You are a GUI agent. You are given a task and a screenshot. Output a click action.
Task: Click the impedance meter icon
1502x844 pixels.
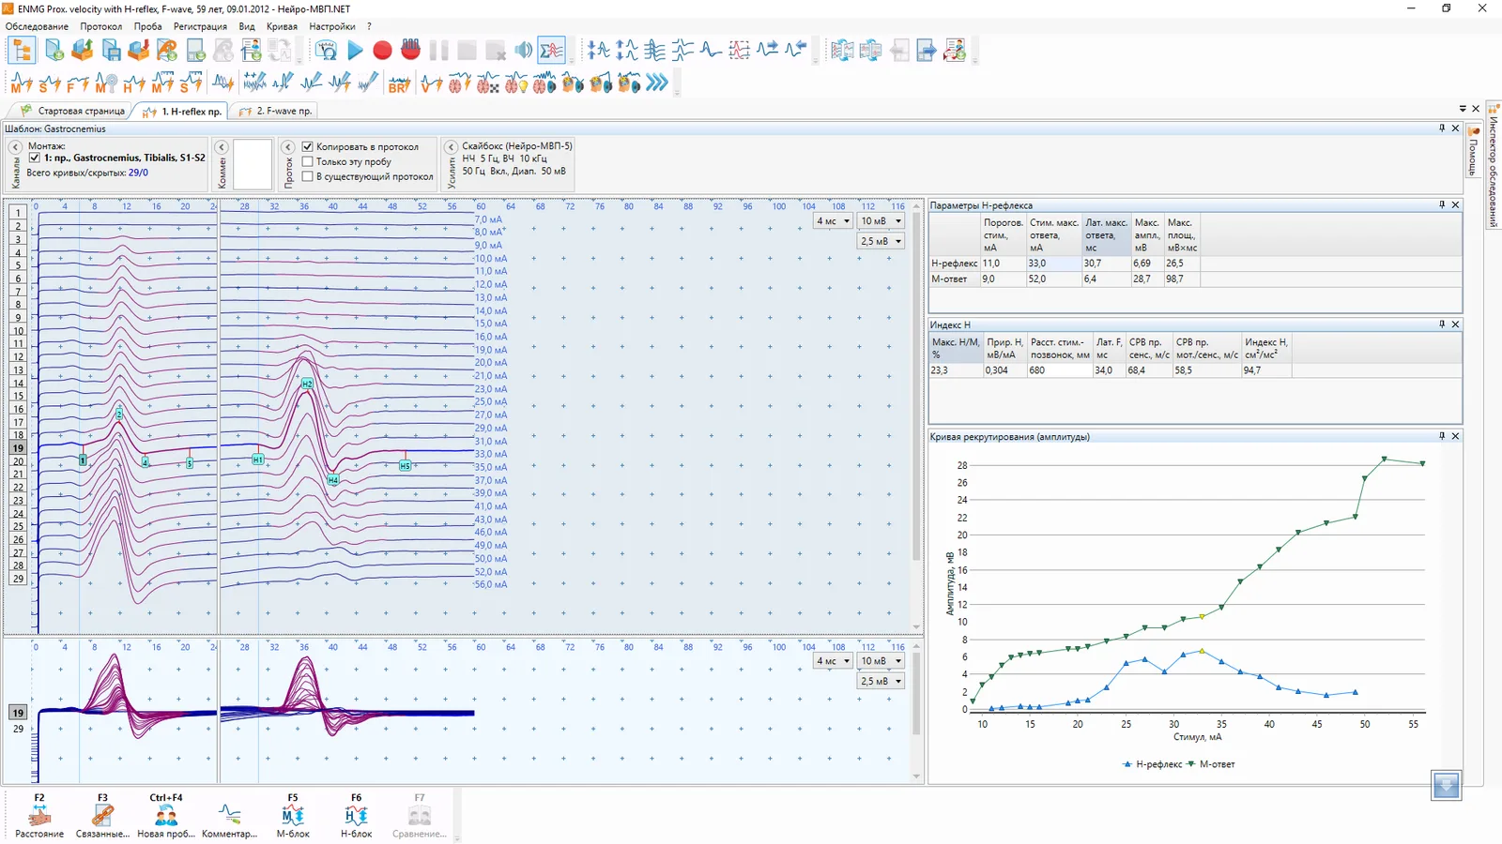coord(326,51)
